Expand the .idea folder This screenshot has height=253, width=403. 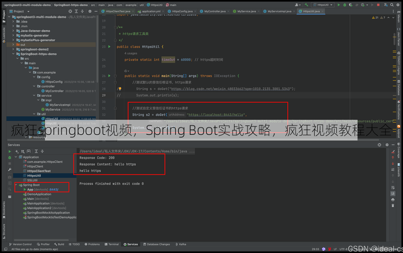click(x=13, y=22)
